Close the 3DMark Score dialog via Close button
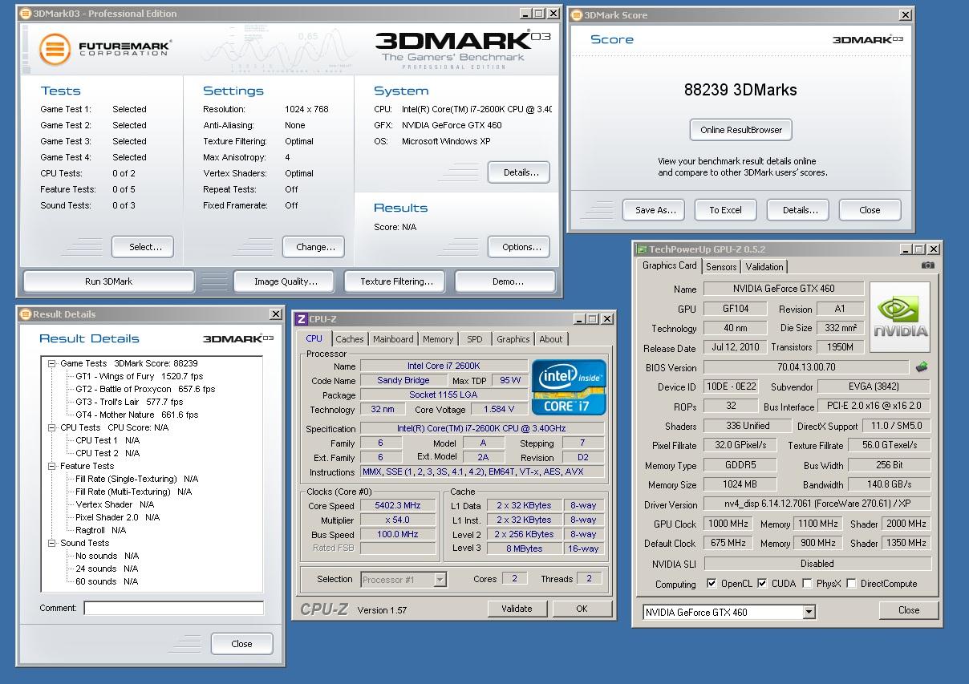This screenshot has height=684, width=969. pos(870,210)
